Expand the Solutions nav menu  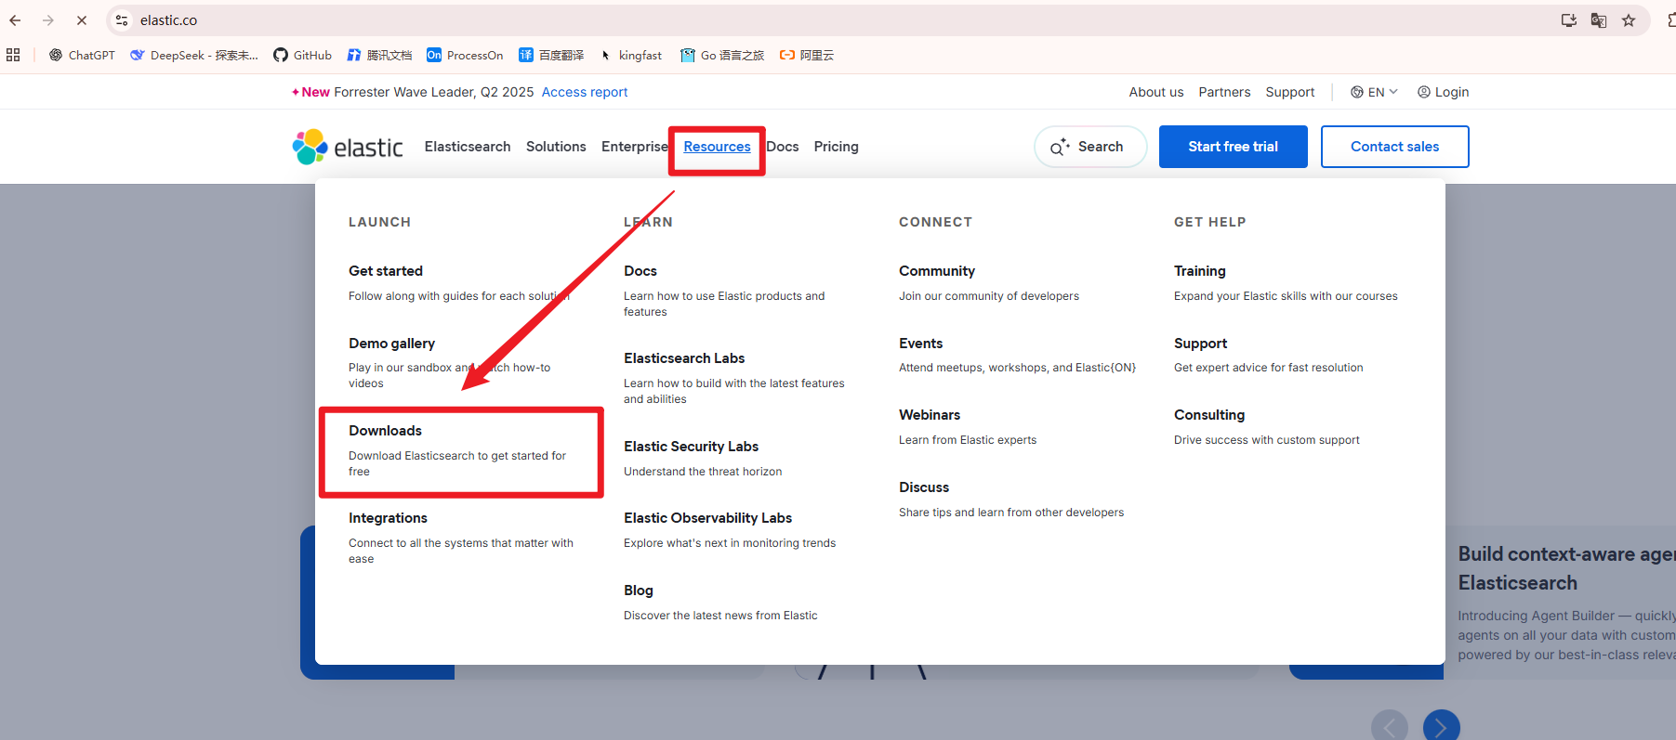coord(556,147)
